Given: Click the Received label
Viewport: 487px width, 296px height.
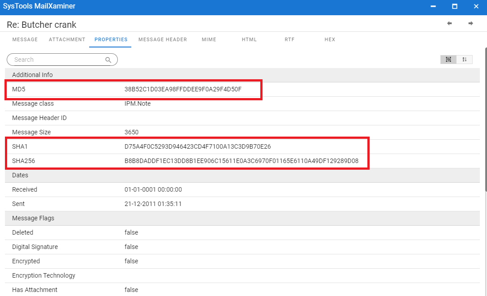Looking at the screenshot, I should coord(25,189).
